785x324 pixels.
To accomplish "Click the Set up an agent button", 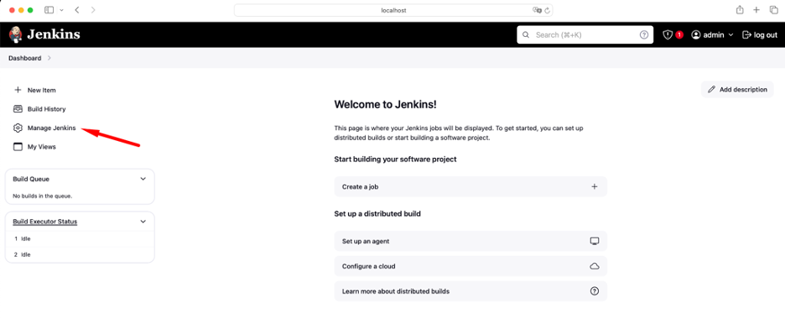I will pyautogui.click(x=470, y=241).
